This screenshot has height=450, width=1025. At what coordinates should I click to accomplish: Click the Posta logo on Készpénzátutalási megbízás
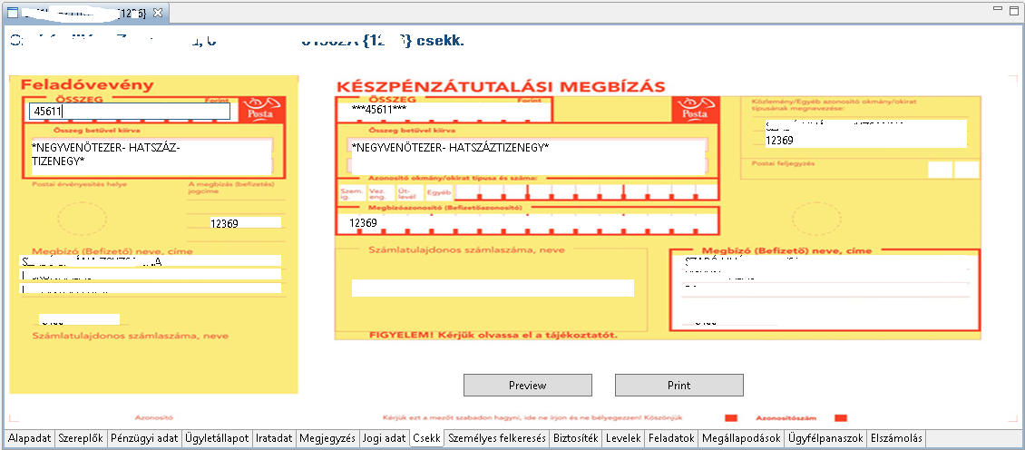pyautogui.click(x=694, y=109)
